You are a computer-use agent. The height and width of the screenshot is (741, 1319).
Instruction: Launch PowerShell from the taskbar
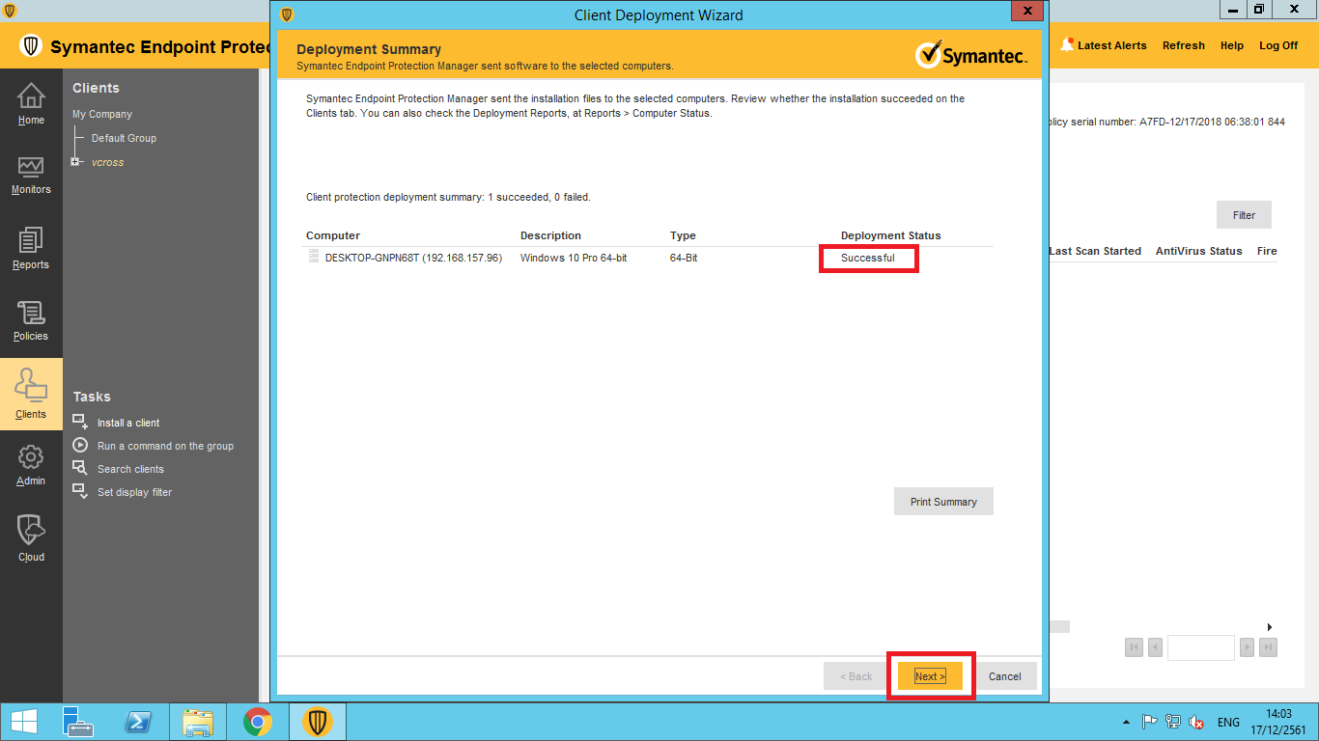click(138, 722)
